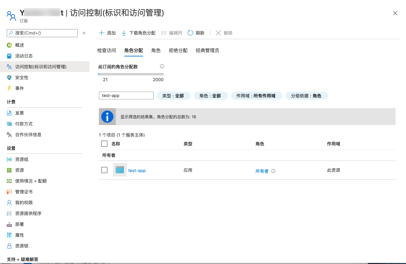
Task: Click the 刷新 refresh icon
Action: click(190, 33)
